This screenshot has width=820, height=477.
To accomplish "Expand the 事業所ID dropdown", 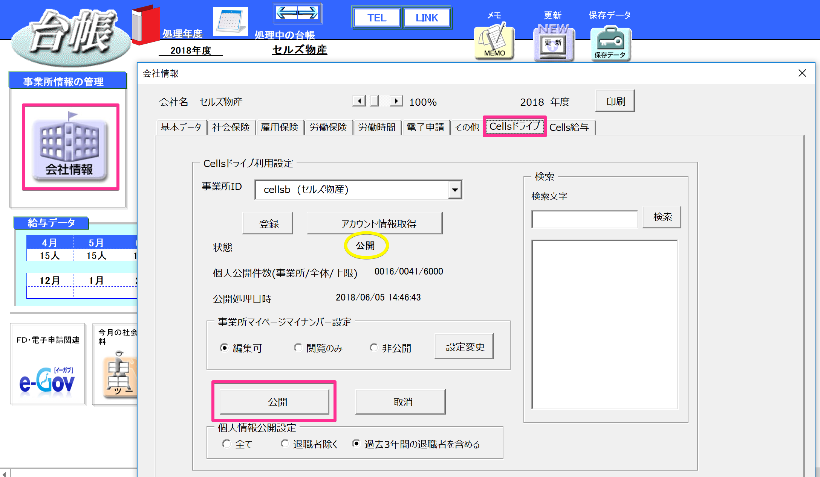I will [455, 190].
